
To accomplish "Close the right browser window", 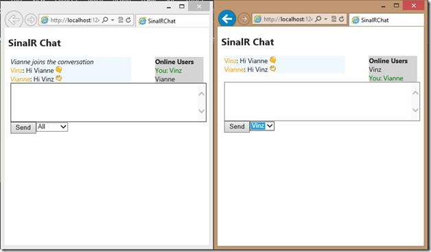I will [414, 5].
